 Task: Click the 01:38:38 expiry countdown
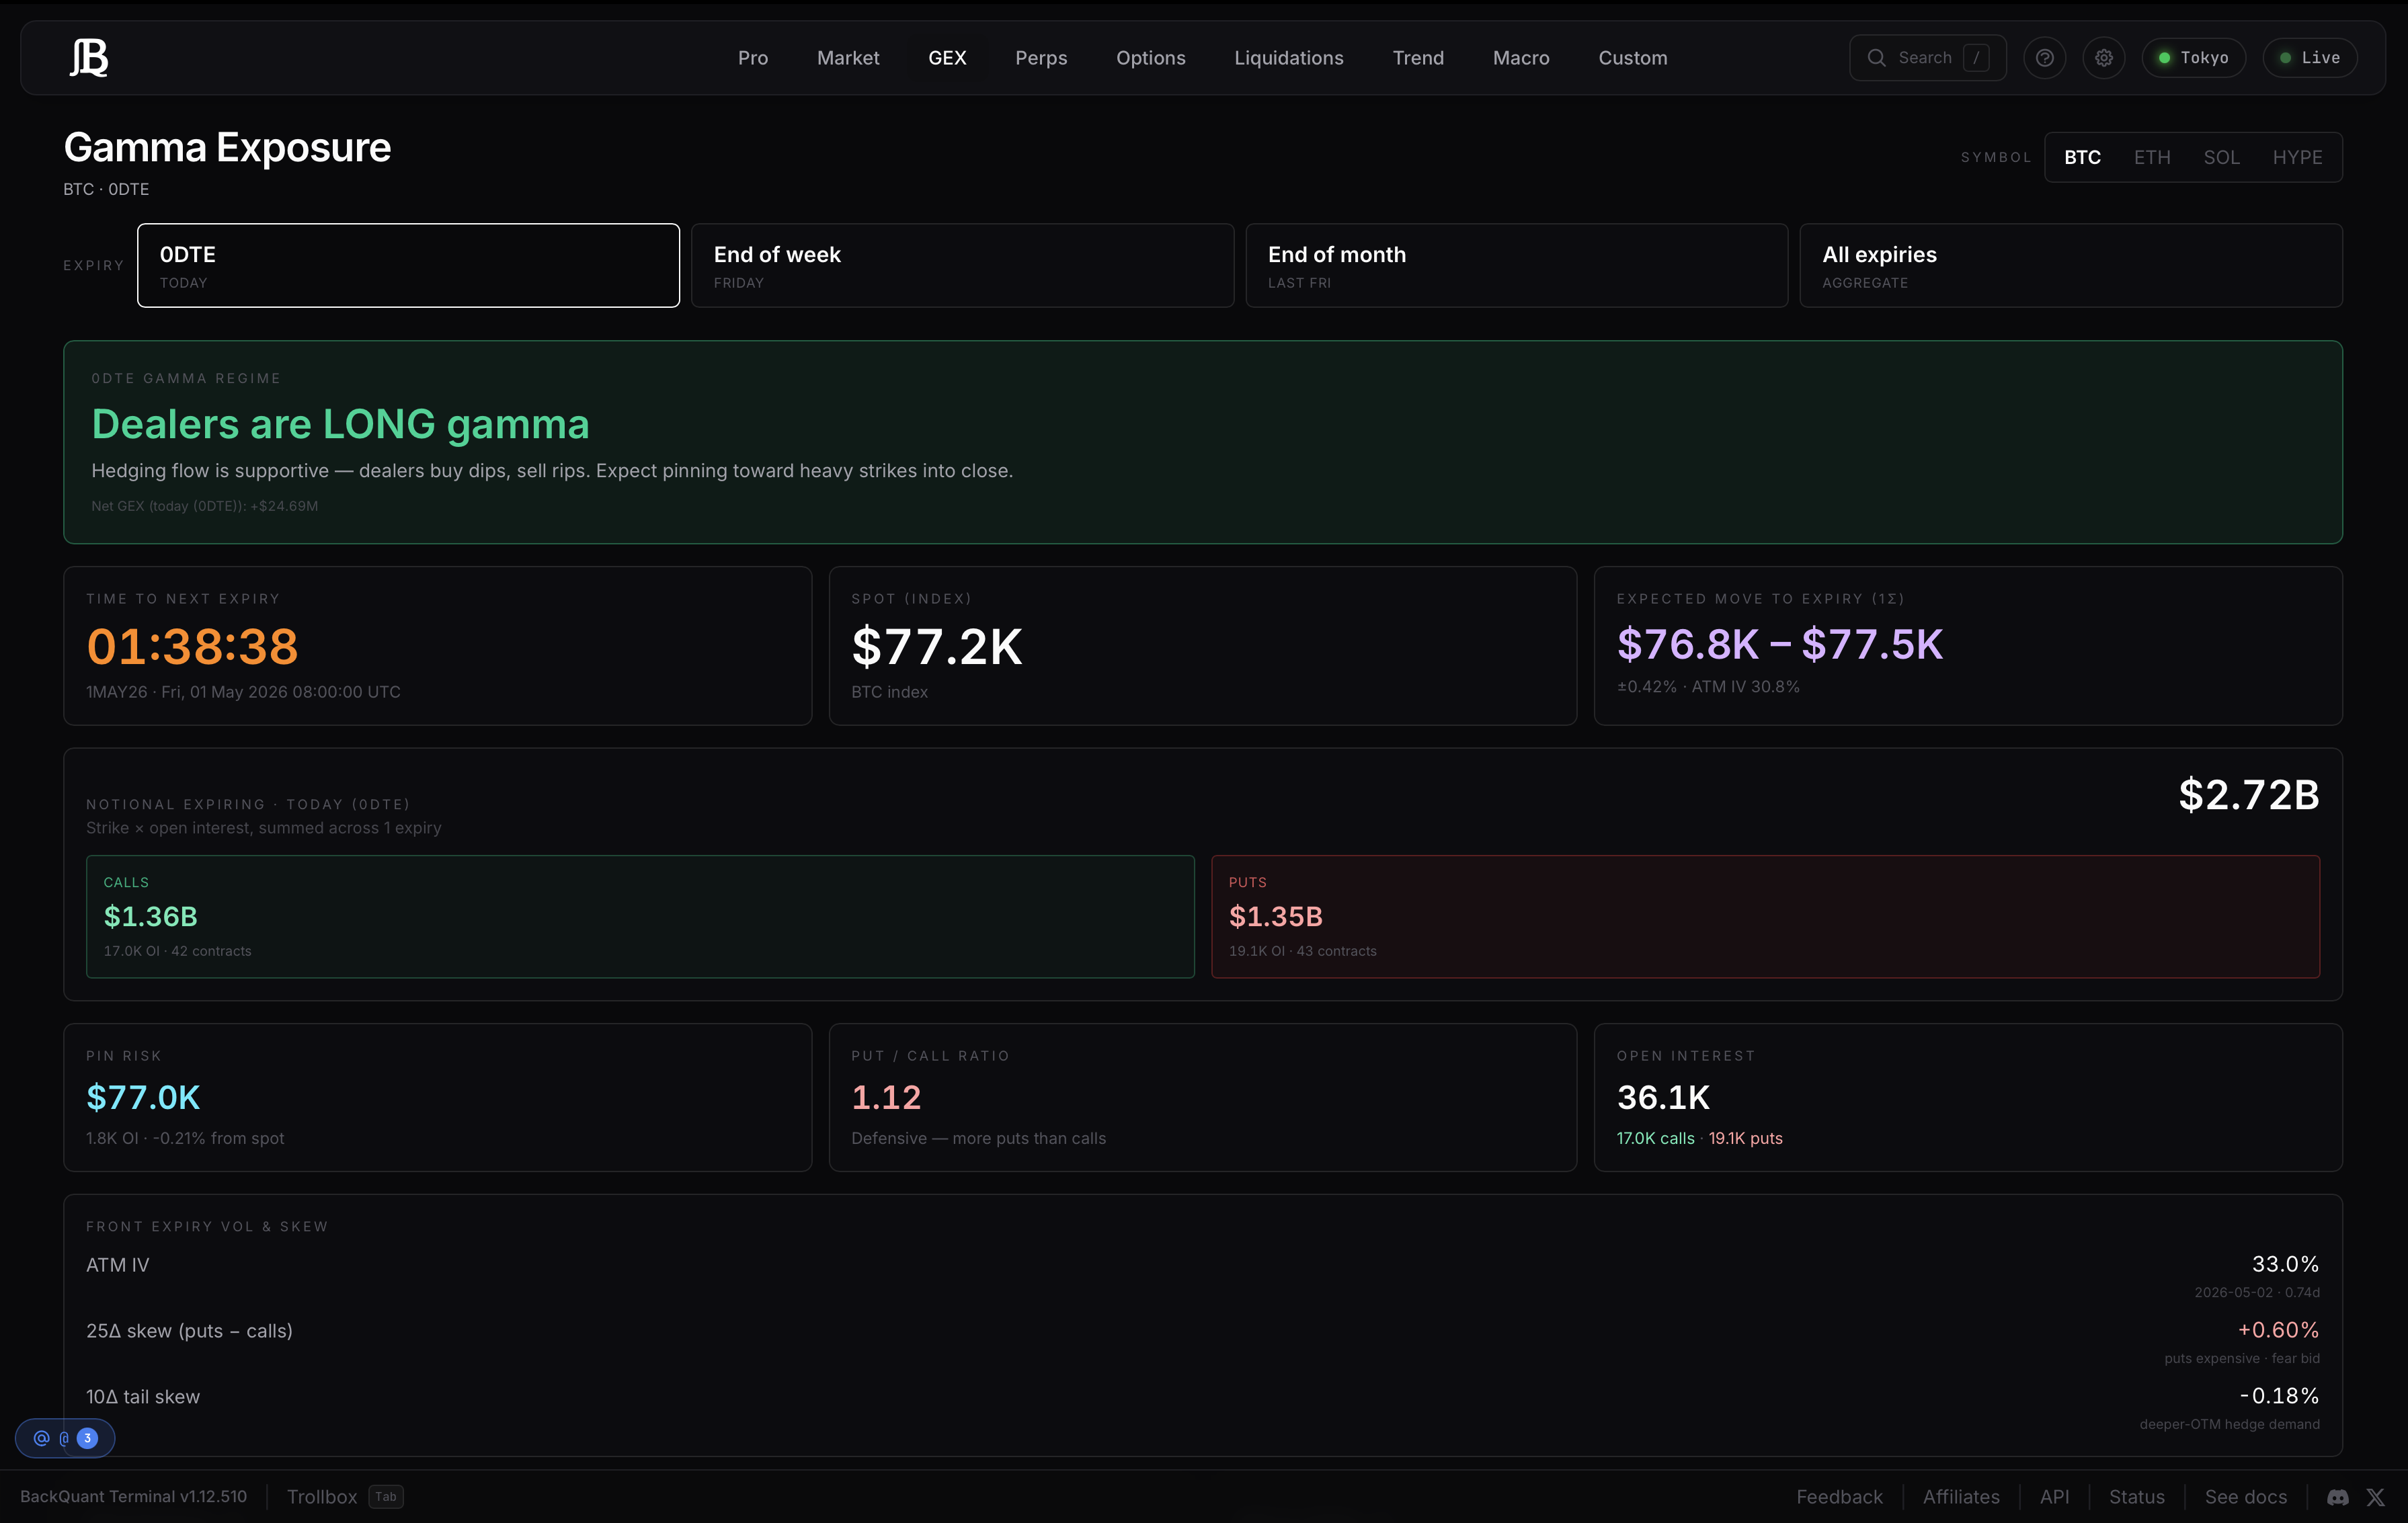192,646
